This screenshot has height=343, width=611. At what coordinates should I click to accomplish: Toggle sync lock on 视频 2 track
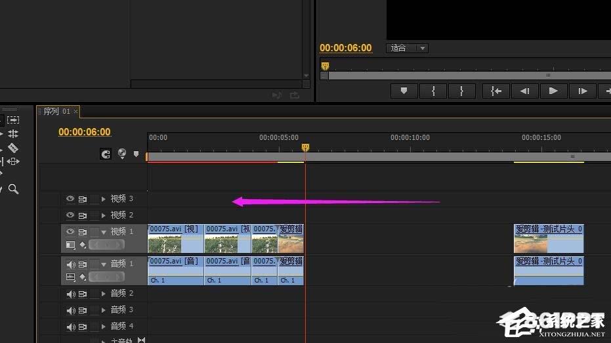[83, 216]
